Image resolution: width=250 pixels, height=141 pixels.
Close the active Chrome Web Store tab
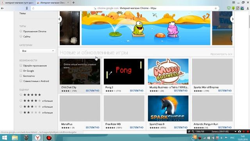68,3
